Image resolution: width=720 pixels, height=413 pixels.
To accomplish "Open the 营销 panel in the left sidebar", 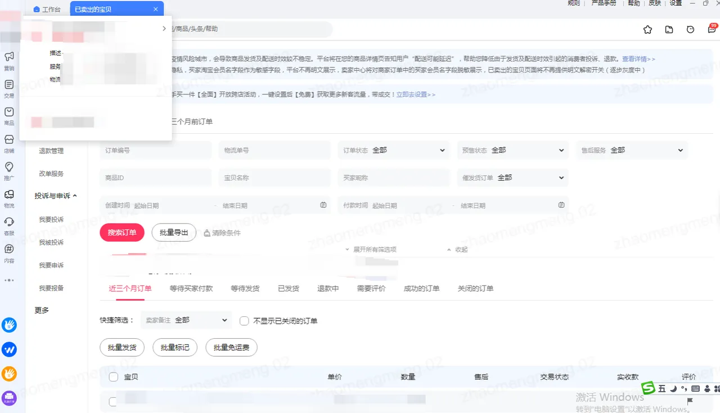I will 8,58.
